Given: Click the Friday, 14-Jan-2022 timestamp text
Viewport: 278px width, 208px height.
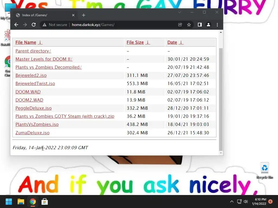Looking at the screenshot, I should [x=50, y=148].
